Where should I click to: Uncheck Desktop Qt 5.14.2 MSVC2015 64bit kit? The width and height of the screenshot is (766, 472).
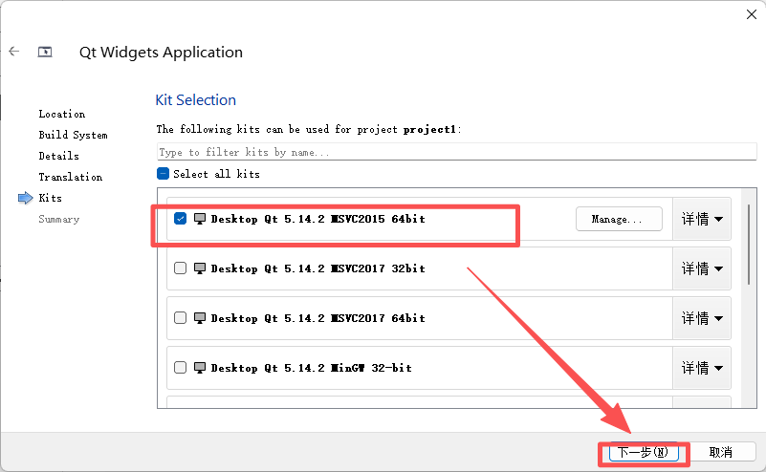tap(181, 219)
